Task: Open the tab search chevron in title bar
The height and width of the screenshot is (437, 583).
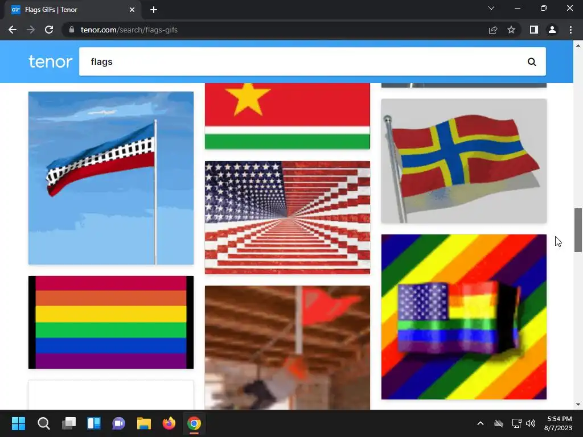Action: [x=491, y=8]
